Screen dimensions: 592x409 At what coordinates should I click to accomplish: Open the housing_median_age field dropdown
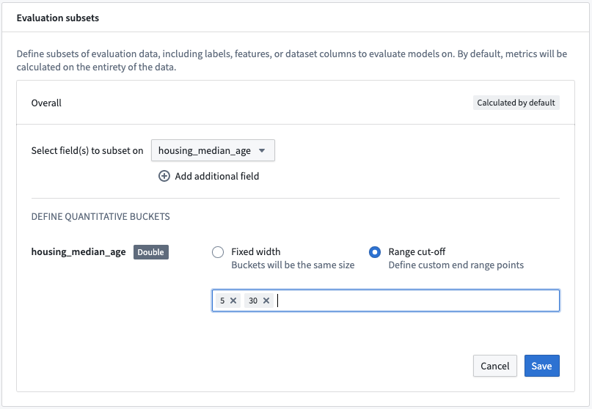(x=213, y=150)
